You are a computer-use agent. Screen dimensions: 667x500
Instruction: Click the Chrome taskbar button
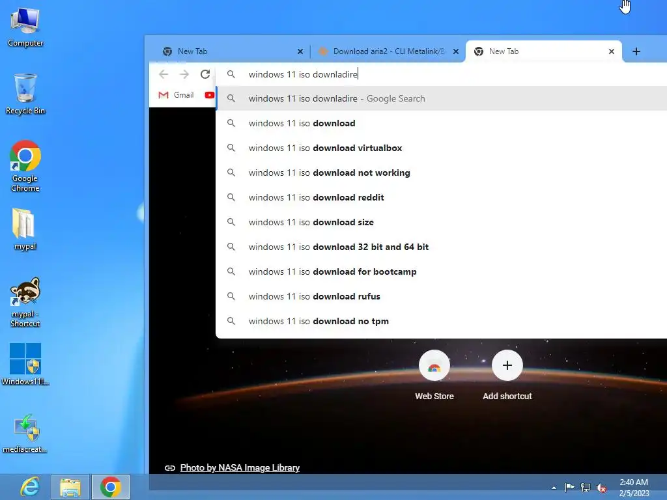[x=111, y=487]
